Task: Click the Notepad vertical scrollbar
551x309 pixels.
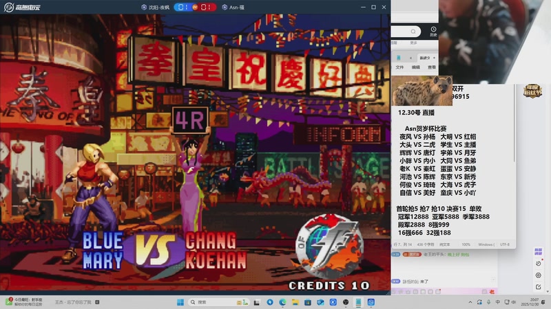Action: (514, 123)
